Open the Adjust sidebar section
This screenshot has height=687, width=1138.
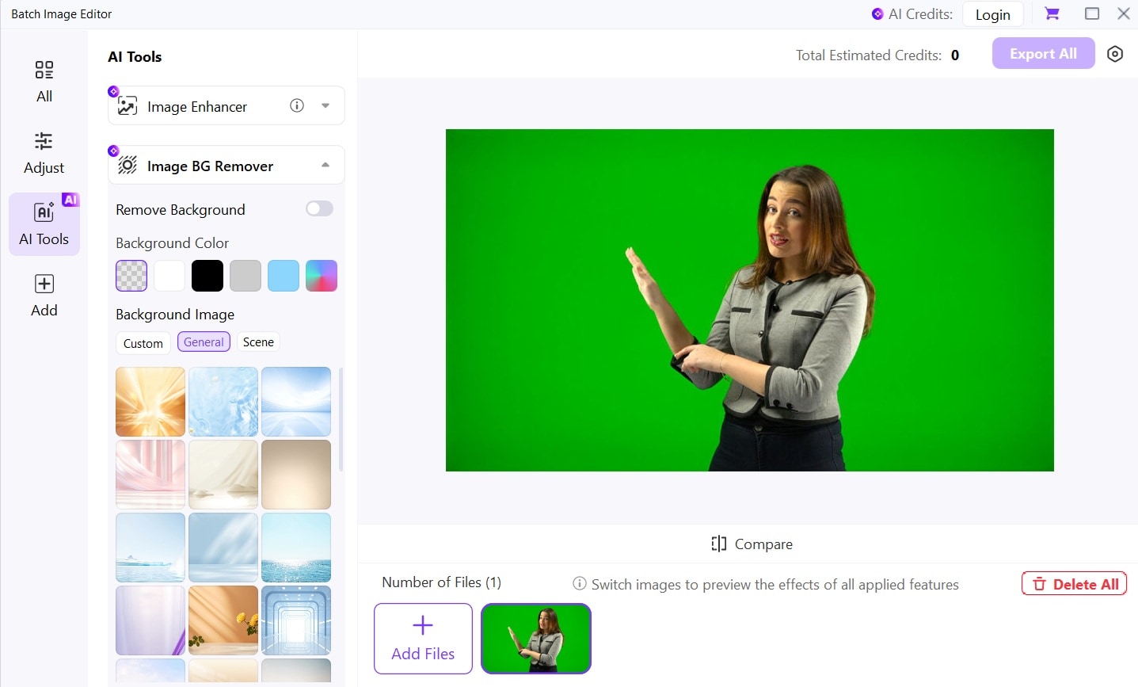point(44,153)
